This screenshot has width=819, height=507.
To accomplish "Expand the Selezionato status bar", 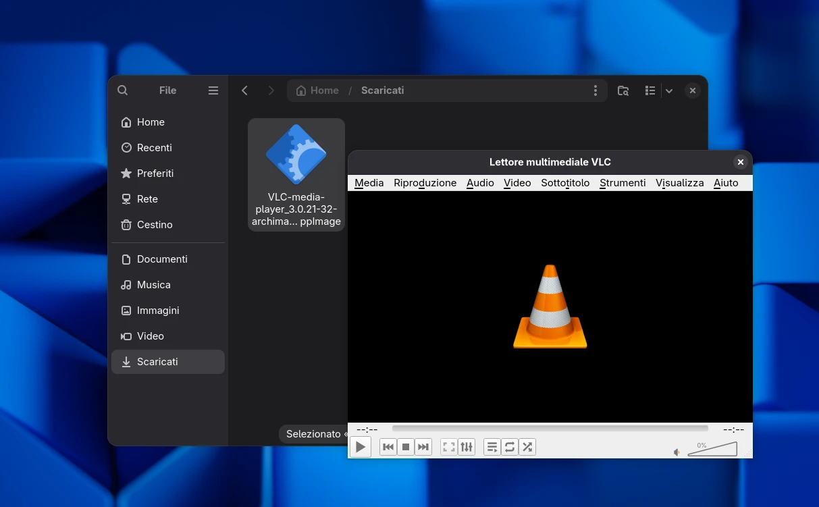I will [x=313, y=433].
